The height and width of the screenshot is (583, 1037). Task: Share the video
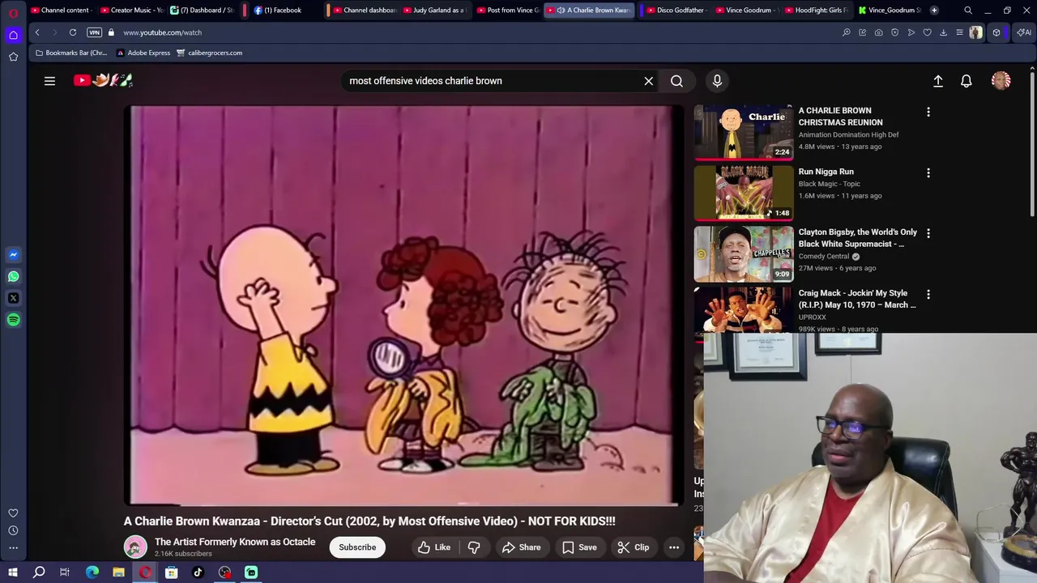pyautogui.click(x=521, y=547)
